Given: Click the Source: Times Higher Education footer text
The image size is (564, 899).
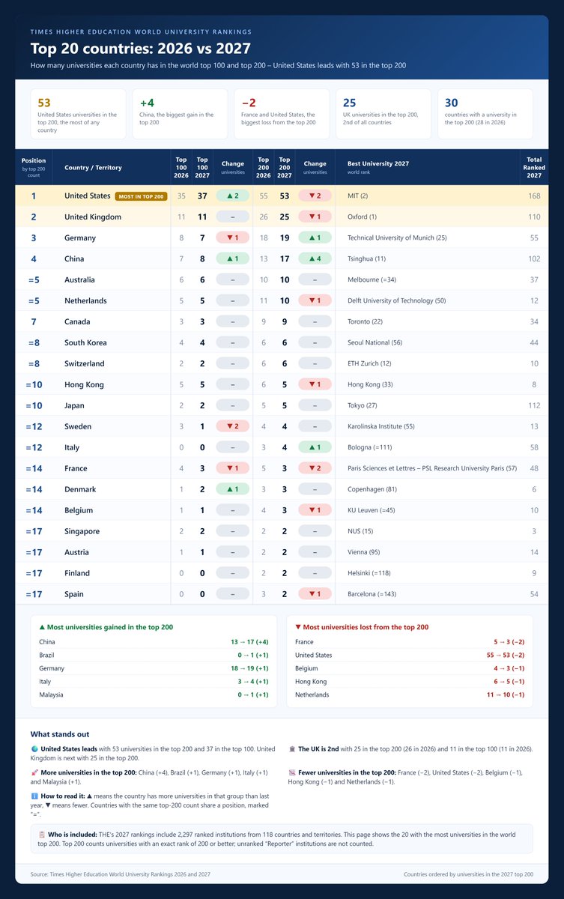Looking at the screenshot, I should [x=121, y=874].
